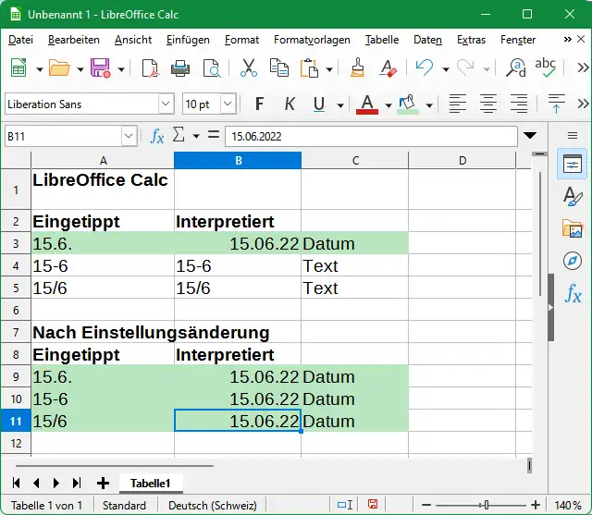Open the Function Wizard next to formula bar
The width and height of the screenshot is (592, 515).
(157, 136)
